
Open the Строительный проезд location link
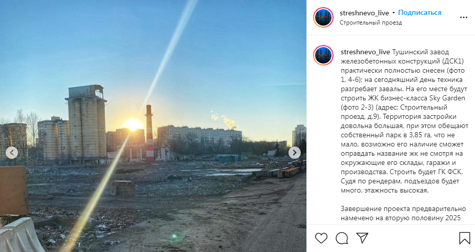(x=370, y=23)
